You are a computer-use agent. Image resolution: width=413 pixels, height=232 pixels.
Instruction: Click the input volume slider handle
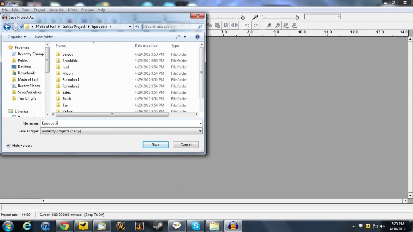tap(297, 17)
